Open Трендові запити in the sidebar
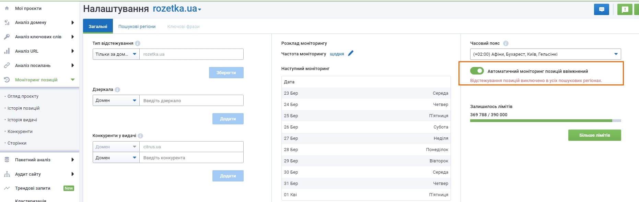Screen dimensions: 639x202 33,188
